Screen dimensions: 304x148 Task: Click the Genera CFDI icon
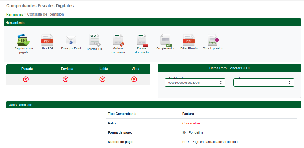pyautogui.click(x=95, y=40)
